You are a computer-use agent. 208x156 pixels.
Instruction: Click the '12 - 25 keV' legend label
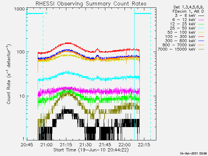click(x=183, y=24)
